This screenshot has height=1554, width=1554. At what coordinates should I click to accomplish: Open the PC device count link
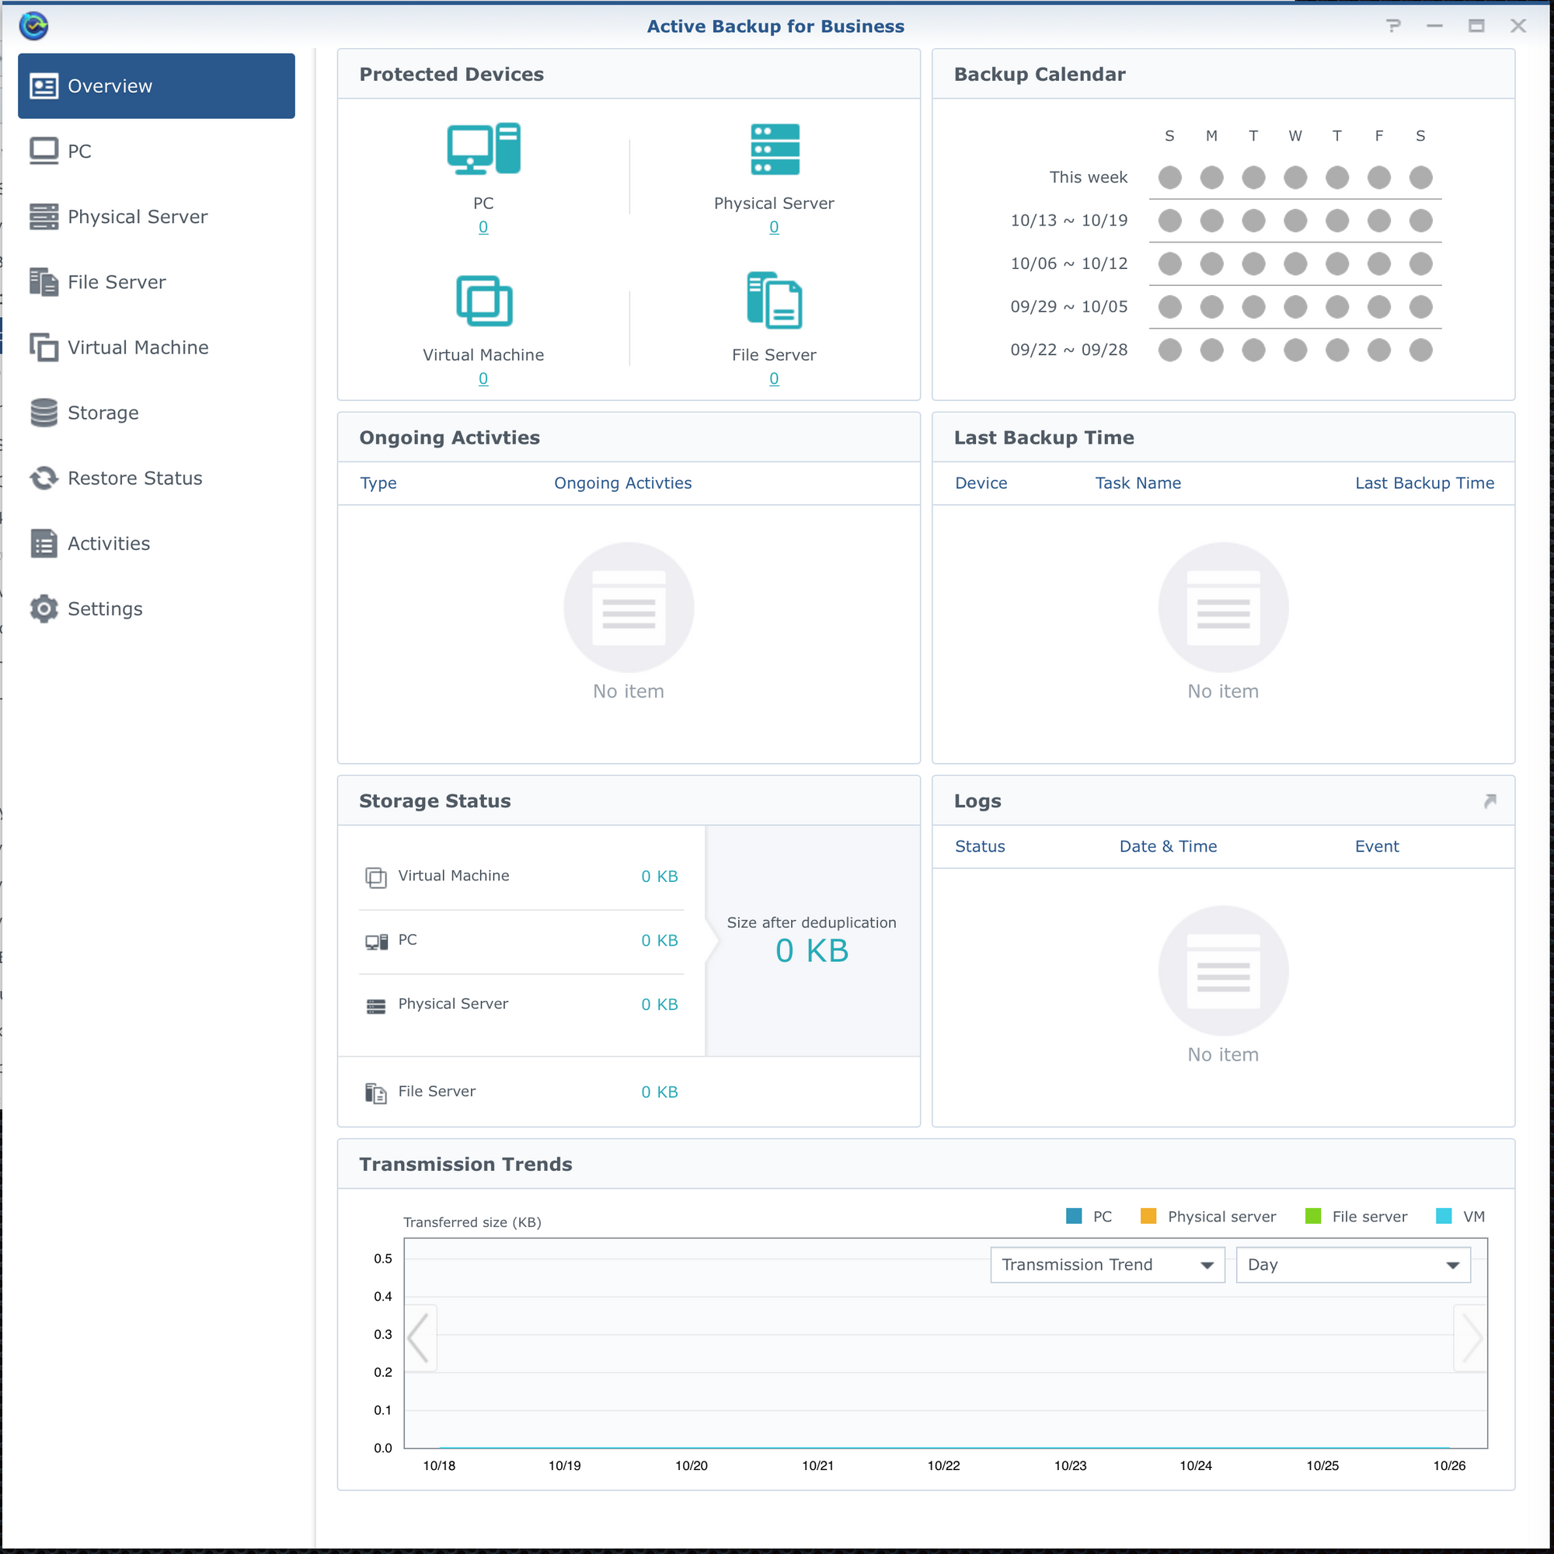[x=483, y=227]
